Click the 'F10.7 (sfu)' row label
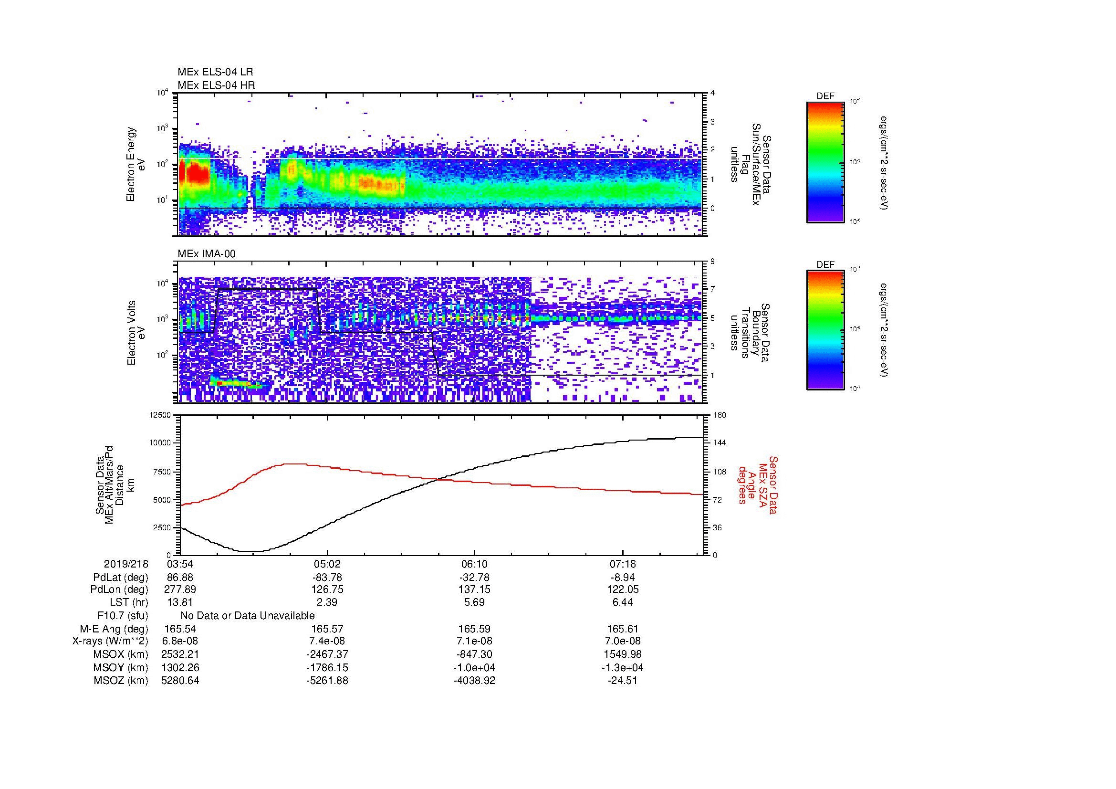 pyautogui.click(x=123, y=616)
